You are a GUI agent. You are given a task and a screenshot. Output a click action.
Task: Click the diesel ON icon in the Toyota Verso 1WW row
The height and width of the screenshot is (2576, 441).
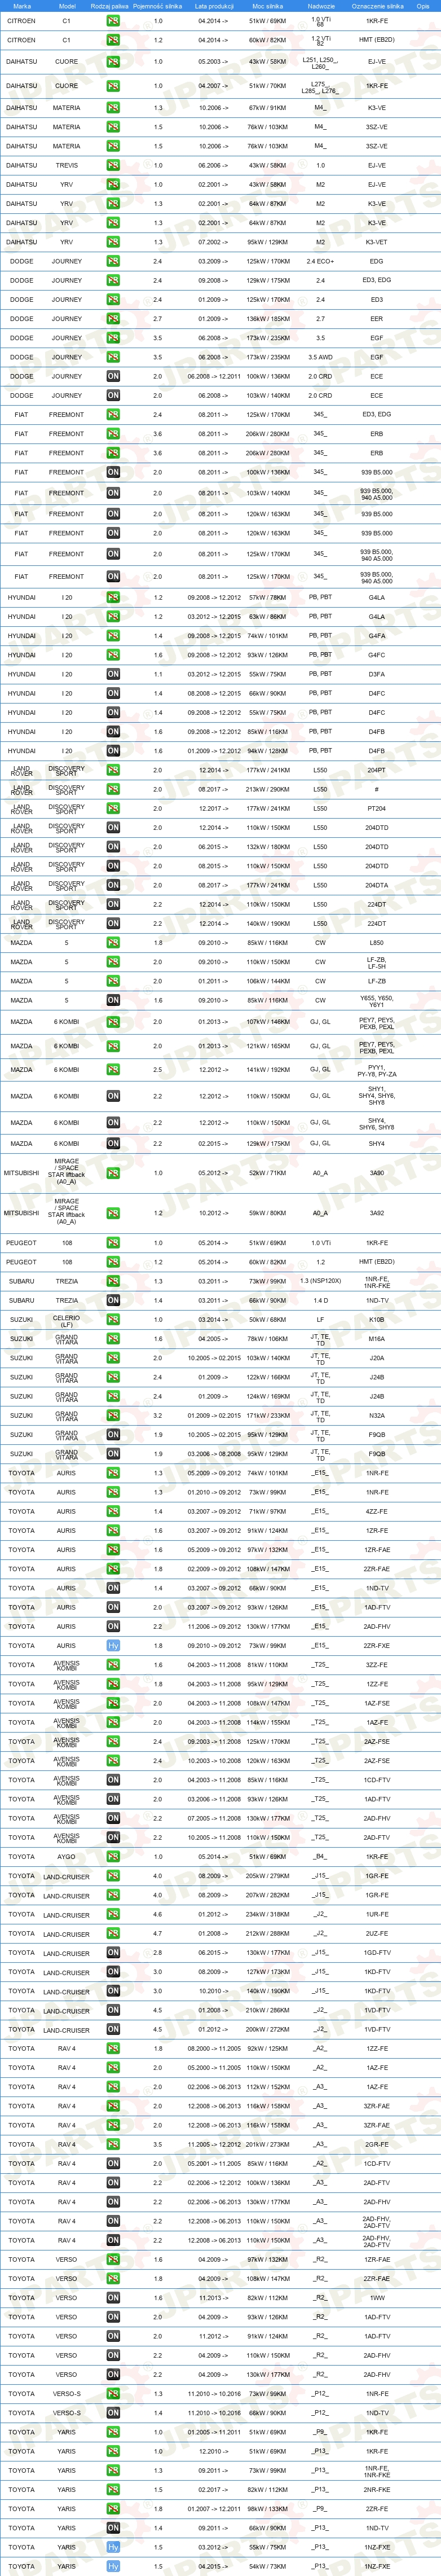click(113, 2298)
